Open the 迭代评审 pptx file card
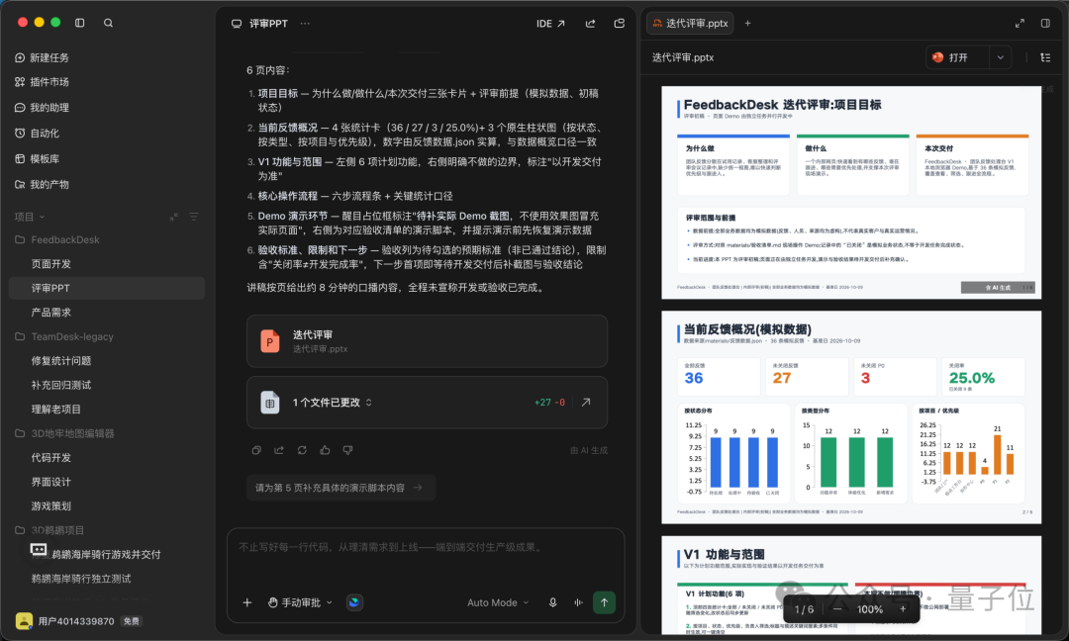Screen dimensions: 1069x641 pyautogui.click(x=427, y=341)
